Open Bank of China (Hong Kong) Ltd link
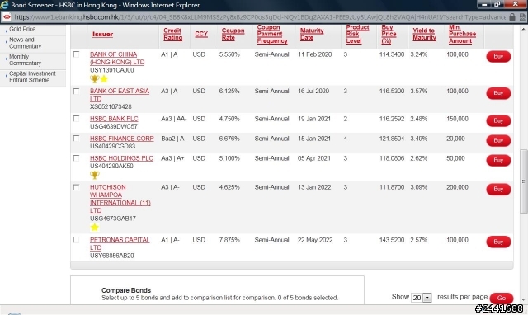 click(x=117, y=59)
